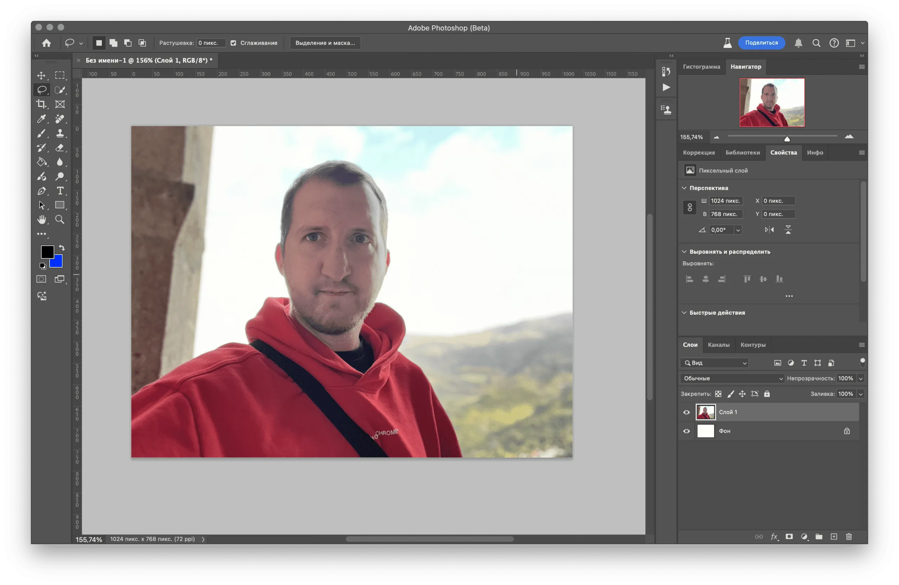Viewport: 899px width, 585px height.
Task: Select the Eraser tool
Action: coord(60,147)
